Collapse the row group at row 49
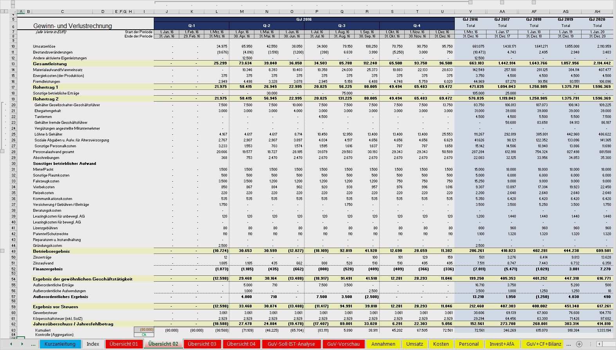616x350 pixels. [x=2, y=251]
